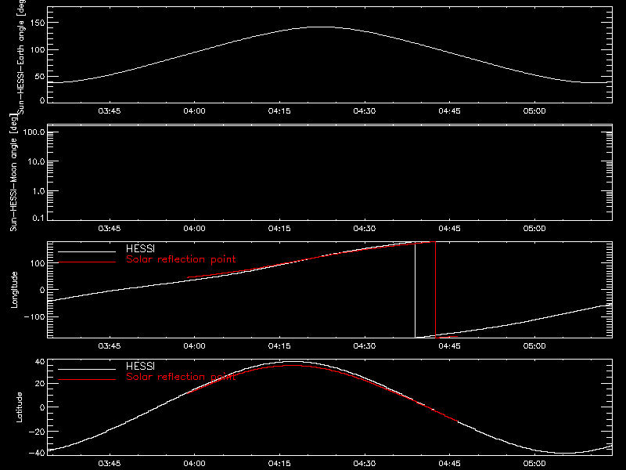Click '03:45' under the Longitude plot
This screenshot has width=626, height=470.
tap(110, 345)
